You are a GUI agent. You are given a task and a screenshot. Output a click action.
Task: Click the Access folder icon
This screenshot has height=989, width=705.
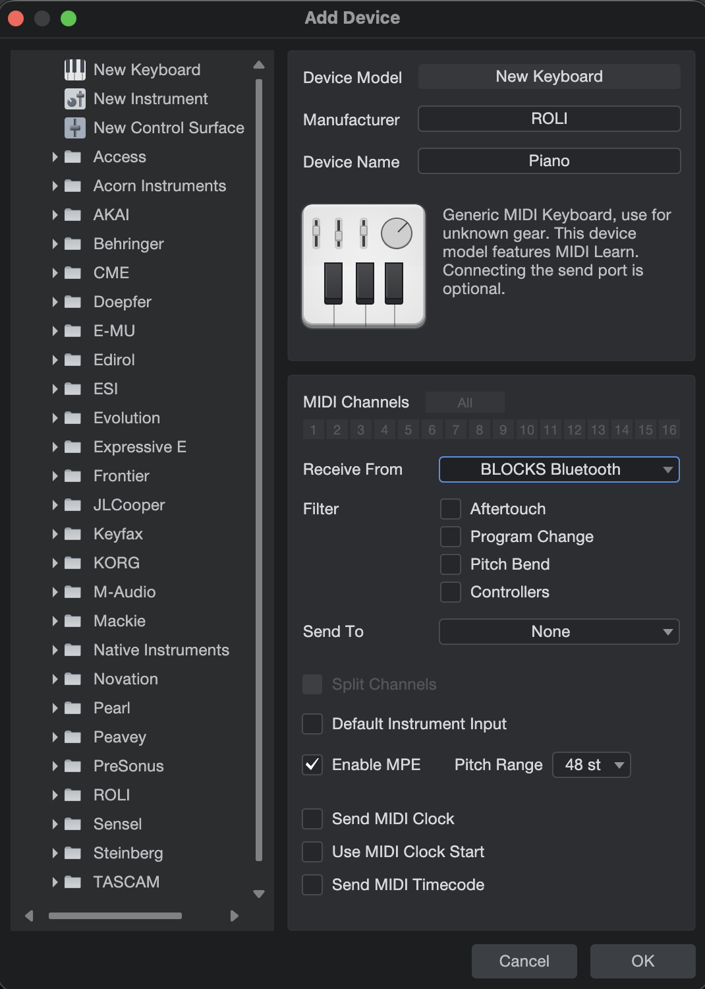[72, 157]
